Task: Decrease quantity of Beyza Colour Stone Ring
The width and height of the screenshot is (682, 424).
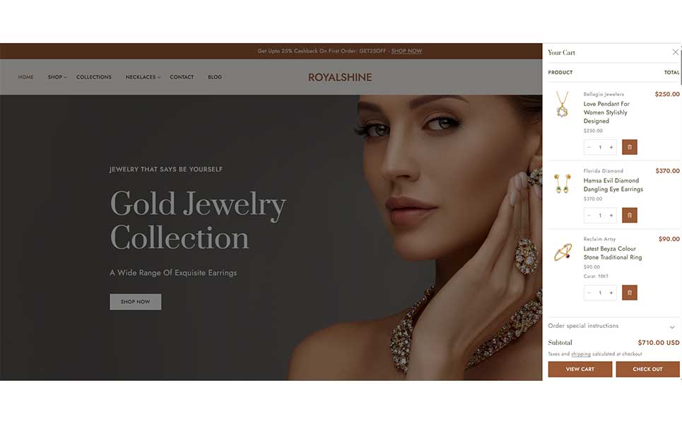Action: [589, 293]
